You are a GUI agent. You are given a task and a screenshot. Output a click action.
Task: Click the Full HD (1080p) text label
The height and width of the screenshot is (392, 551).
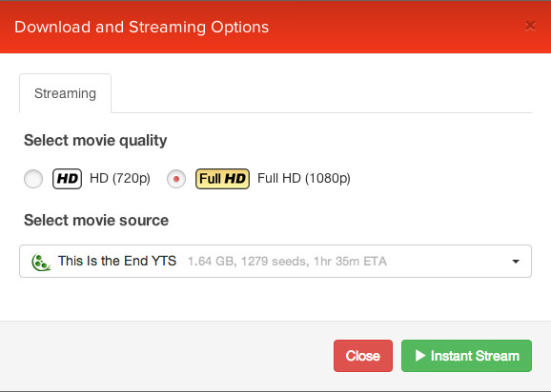click(x=304, y=179)
